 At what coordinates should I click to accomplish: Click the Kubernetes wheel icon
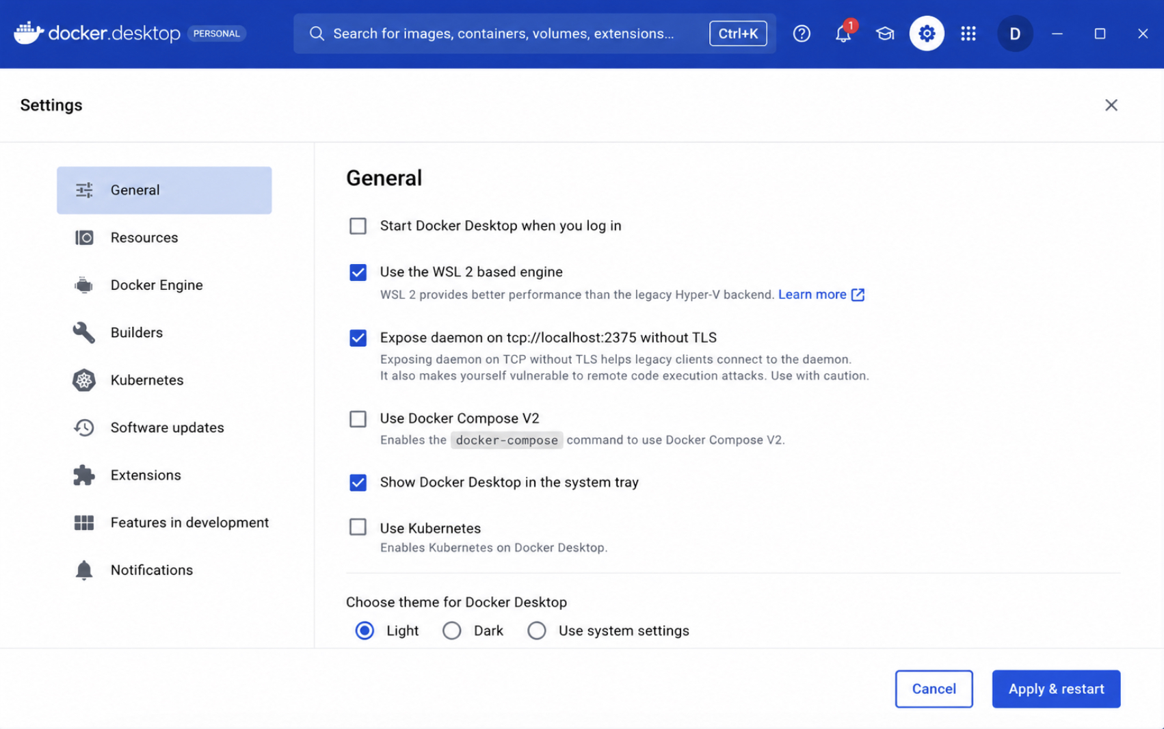pyautogui.click(x=84, y=380)
